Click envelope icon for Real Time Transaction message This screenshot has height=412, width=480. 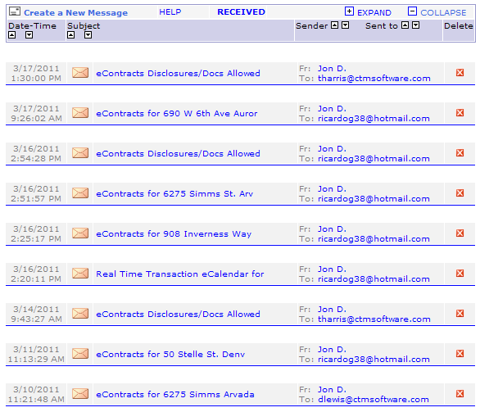tap(80, 274)
